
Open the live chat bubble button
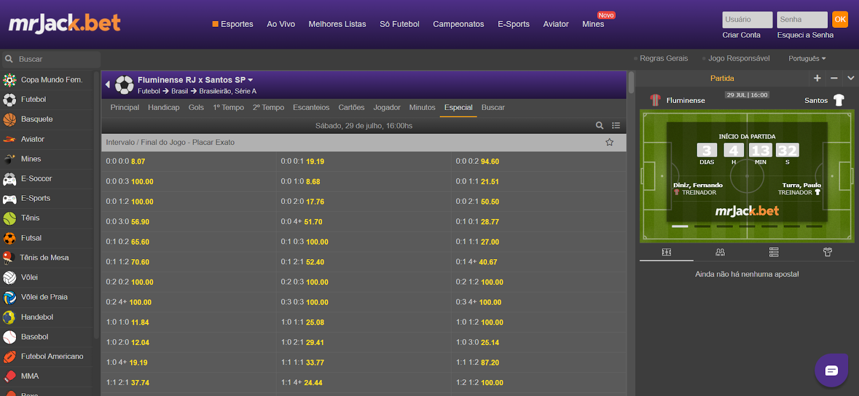(831, 370)
